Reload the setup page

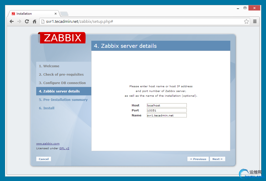26,21
